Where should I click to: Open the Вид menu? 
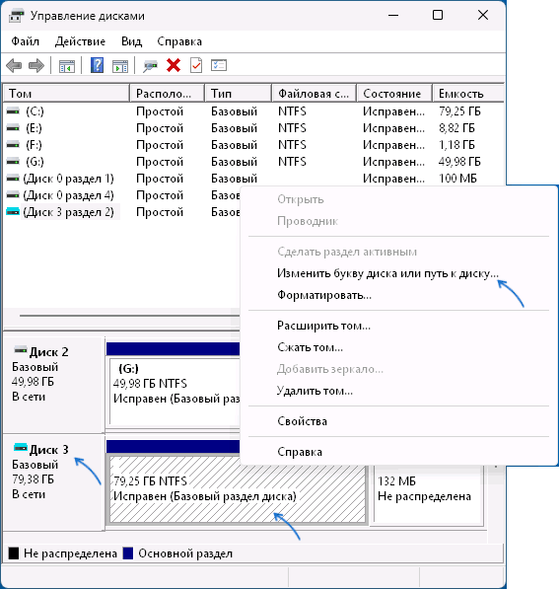point(131,41)
